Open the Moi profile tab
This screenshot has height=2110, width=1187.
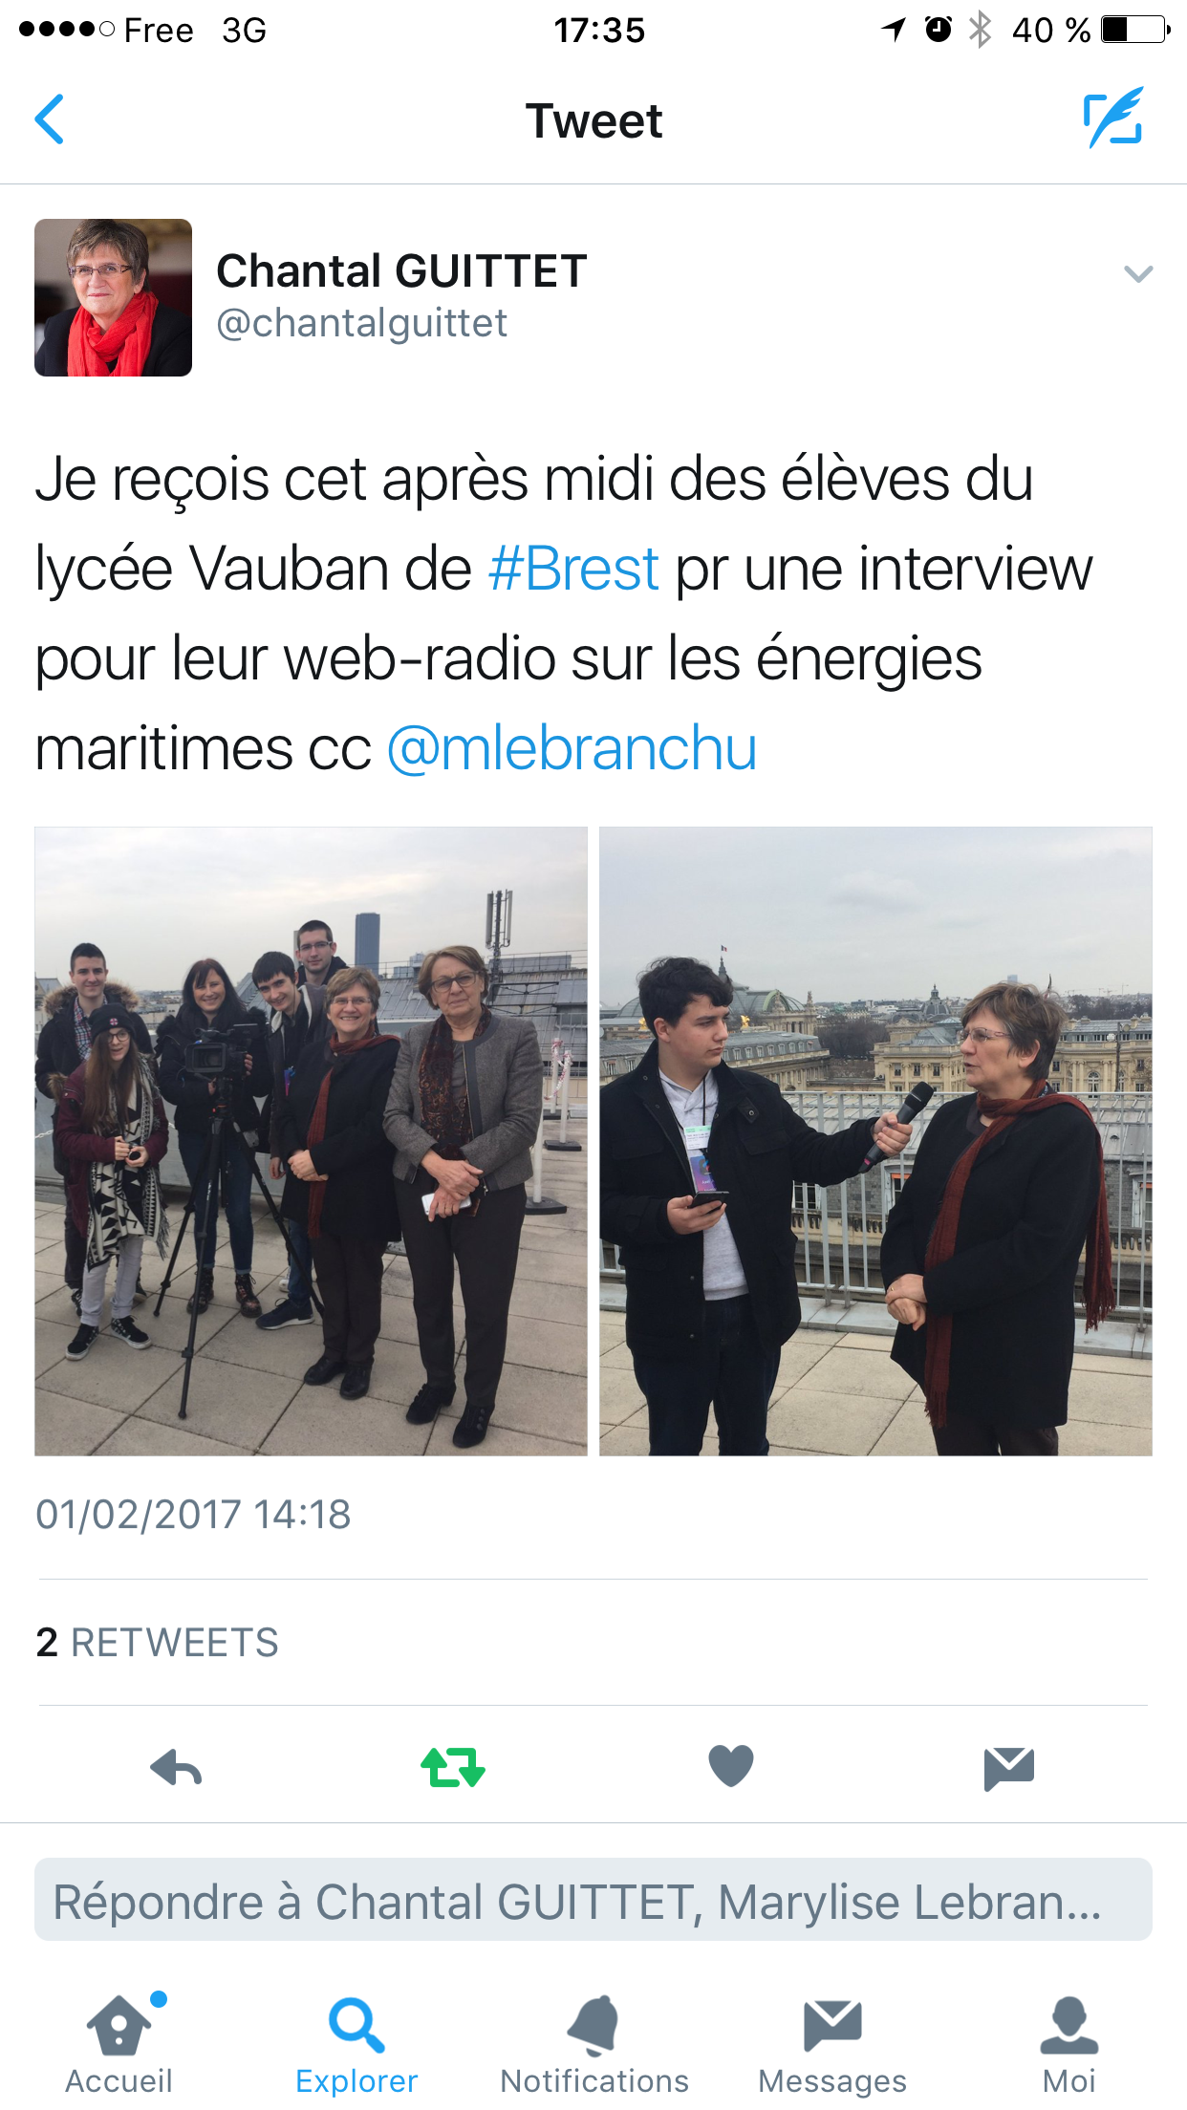(x=1069, y=2045)
